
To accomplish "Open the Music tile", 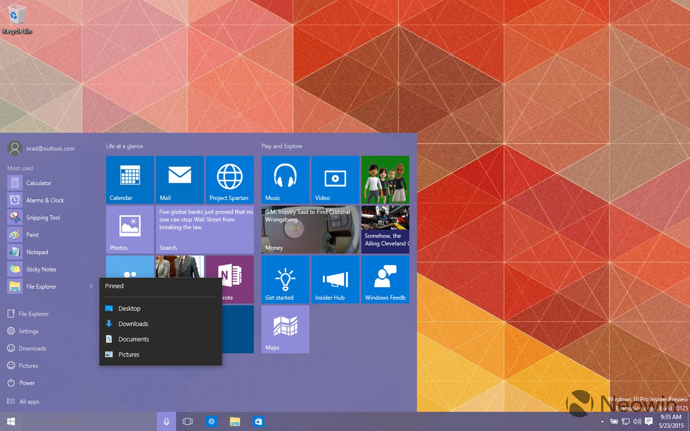I will (285, 179).
